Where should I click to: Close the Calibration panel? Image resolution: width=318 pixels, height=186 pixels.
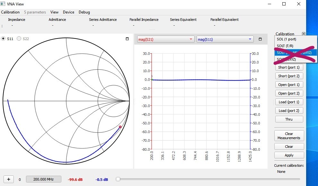(x=304, y=34)
